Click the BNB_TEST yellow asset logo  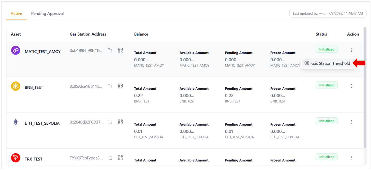tap(16, 86)
